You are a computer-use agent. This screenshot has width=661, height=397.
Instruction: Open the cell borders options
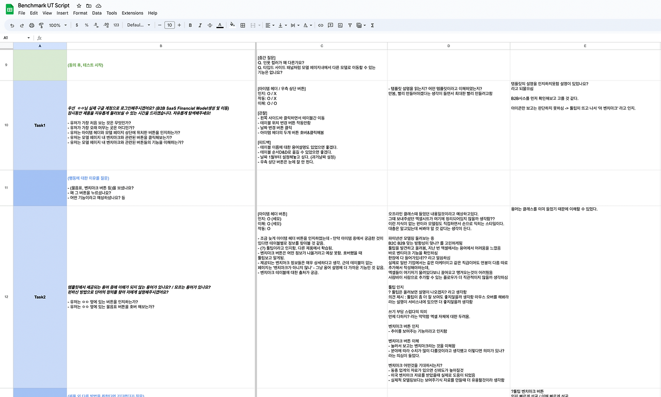point(243,25)
